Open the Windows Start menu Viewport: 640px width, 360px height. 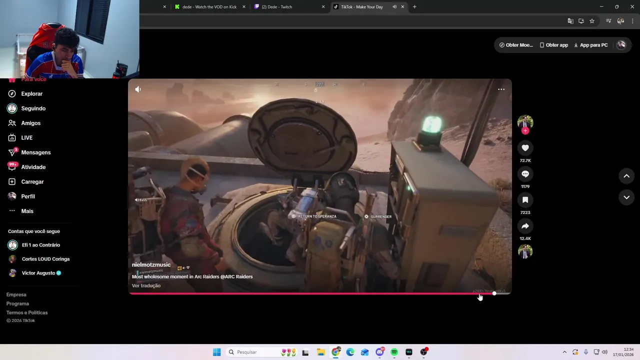216,352
